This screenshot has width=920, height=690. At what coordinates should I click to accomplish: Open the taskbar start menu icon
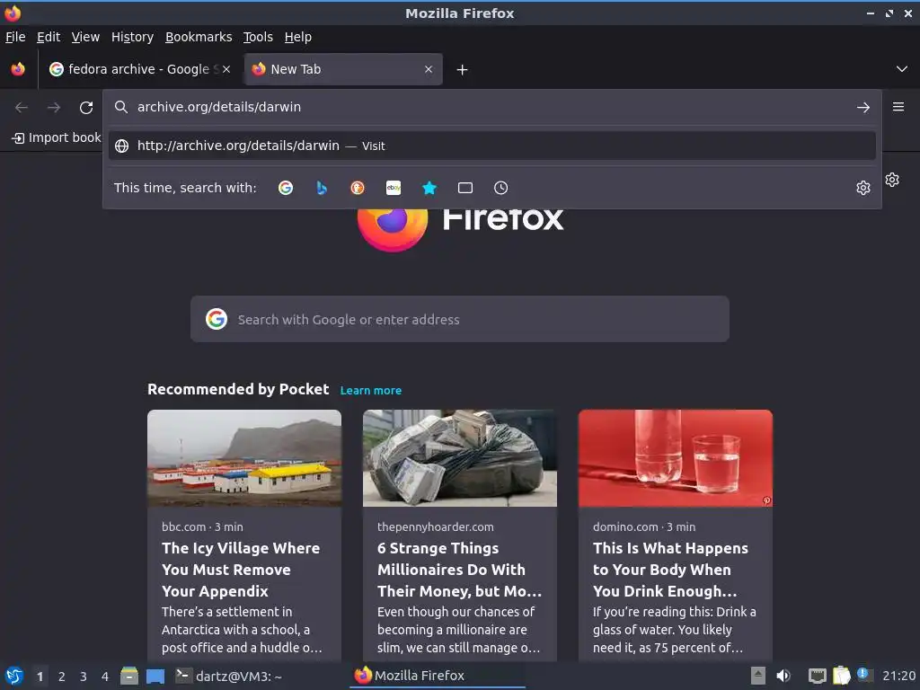[x=14, y=676]
